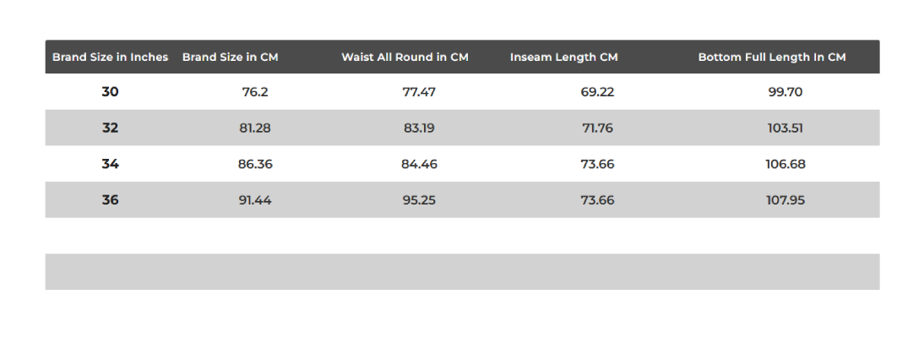Select brand size 30 row label

coord(110,92)
